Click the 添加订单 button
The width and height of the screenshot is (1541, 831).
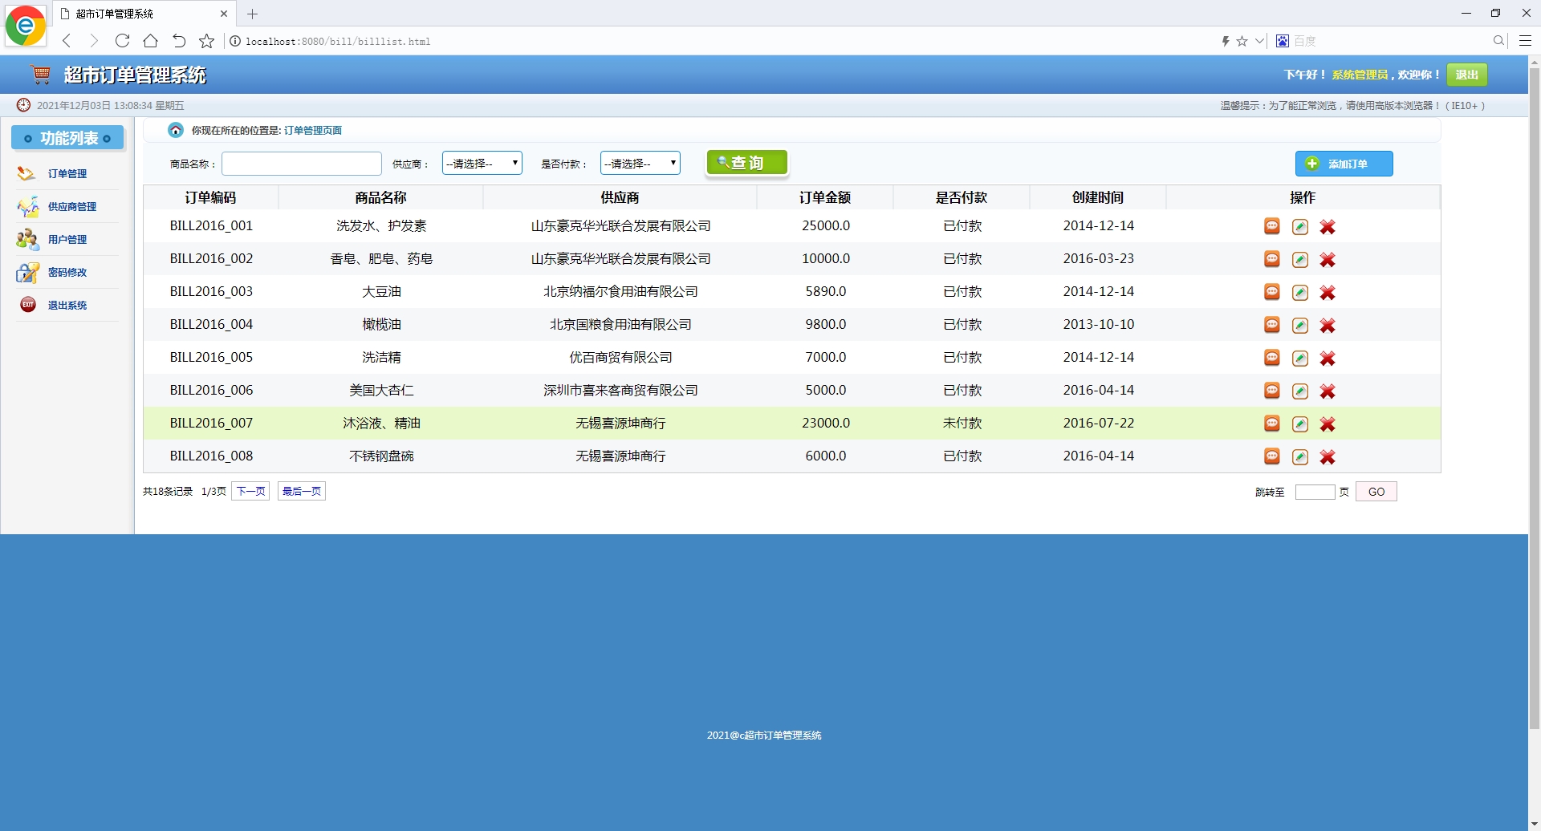click(x=1344, y=164)
